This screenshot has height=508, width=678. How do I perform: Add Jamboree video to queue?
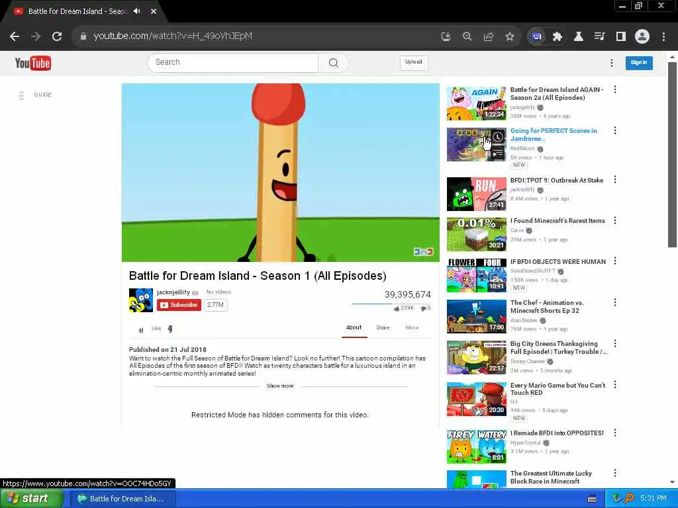(498, 153)
